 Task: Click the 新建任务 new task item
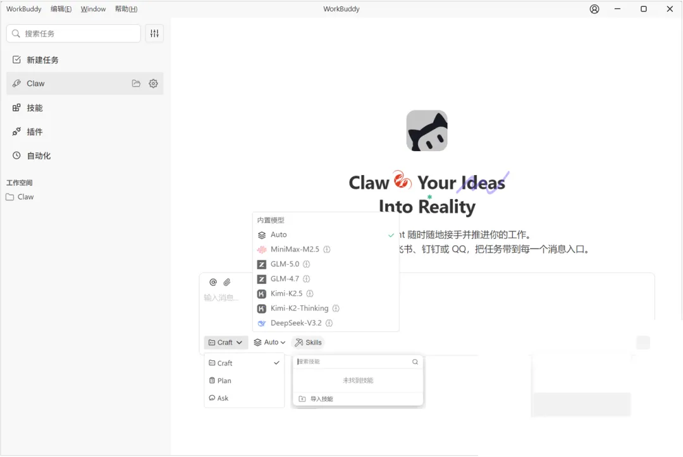(x=85, y=60)
